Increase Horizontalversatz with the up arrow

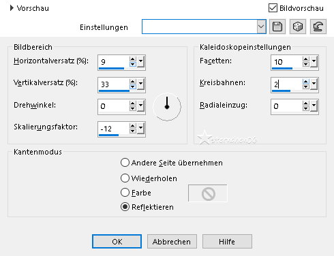(x=132, y=59)
